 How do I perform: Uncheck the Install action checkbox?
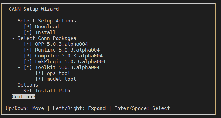tap(28, 33)
